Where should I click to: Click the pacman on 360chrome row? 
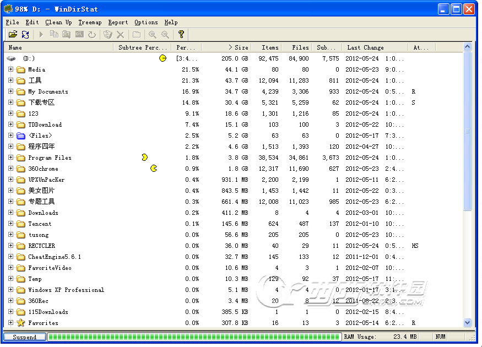154,168
